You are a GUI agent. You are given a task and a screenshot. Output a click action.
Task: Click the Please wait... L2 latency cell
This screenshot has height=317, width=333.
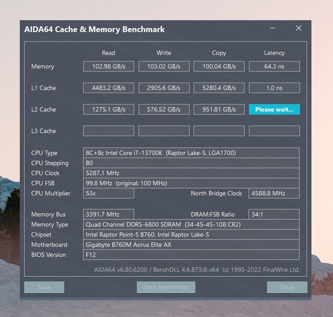click(274, 109)
